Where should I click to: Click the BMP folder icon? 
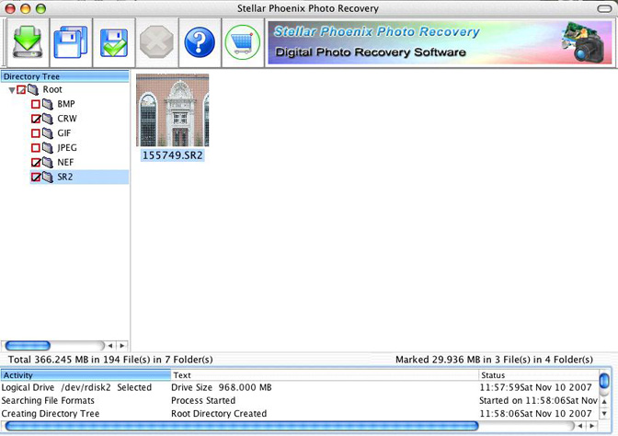pos(48,104)
